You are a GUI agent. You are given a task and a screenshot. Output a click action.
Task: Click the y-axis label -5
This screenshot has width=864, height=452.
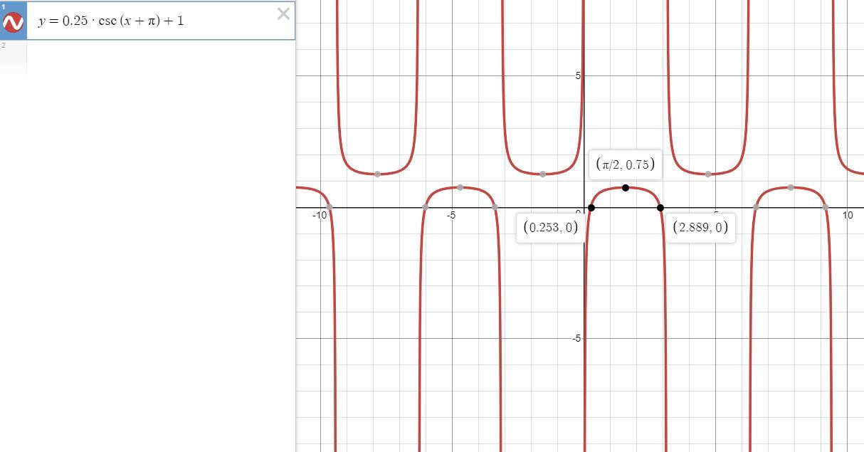[576, 339]
